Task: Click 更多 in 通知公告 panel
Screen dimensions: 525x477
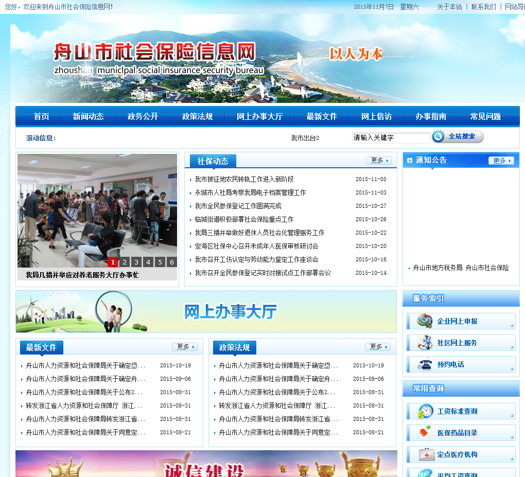Action: click(x=501, y=161)
